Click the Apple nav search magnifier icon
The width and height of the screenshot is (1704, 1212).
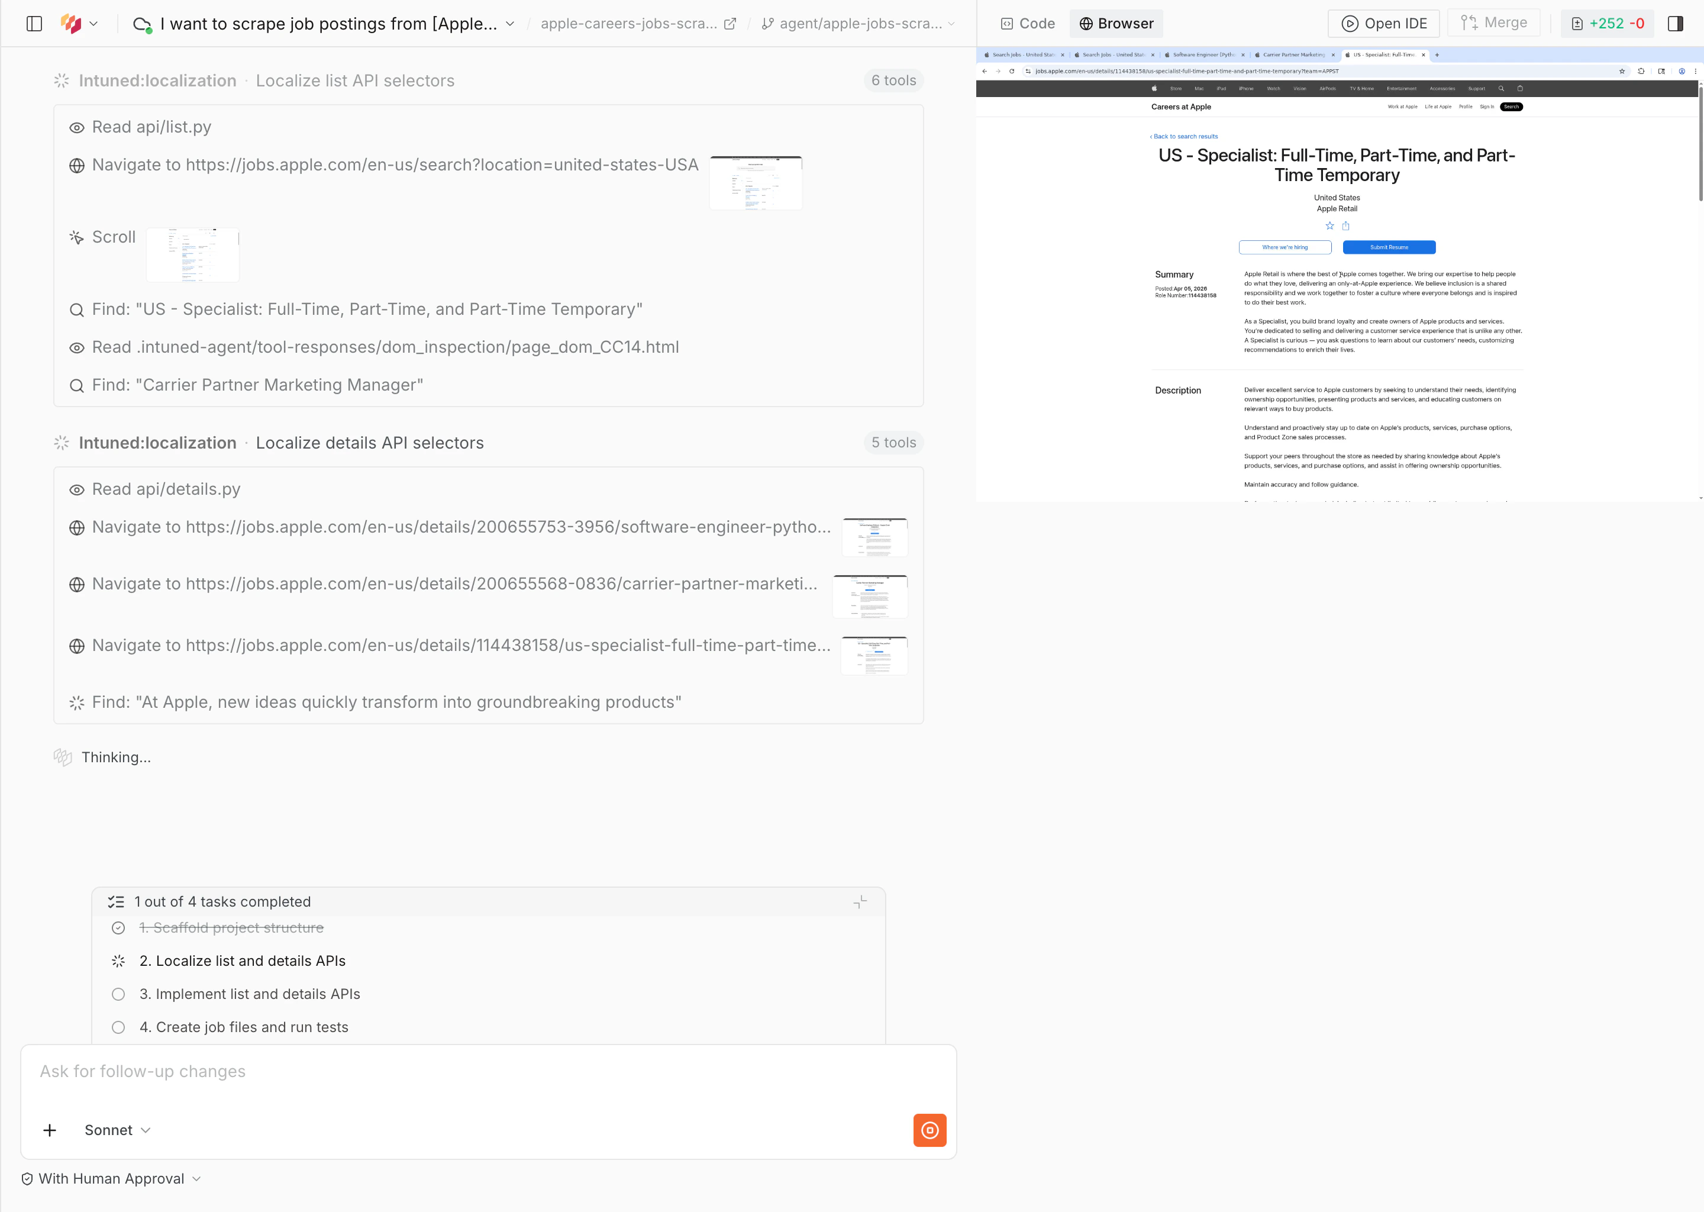click(x=1501, y=89)
